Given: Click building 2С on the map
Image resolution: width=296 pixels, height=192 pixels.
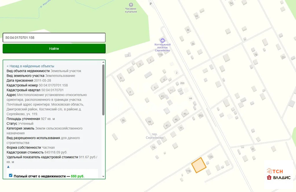Looking at the screenshot, I should coord(253,149).
